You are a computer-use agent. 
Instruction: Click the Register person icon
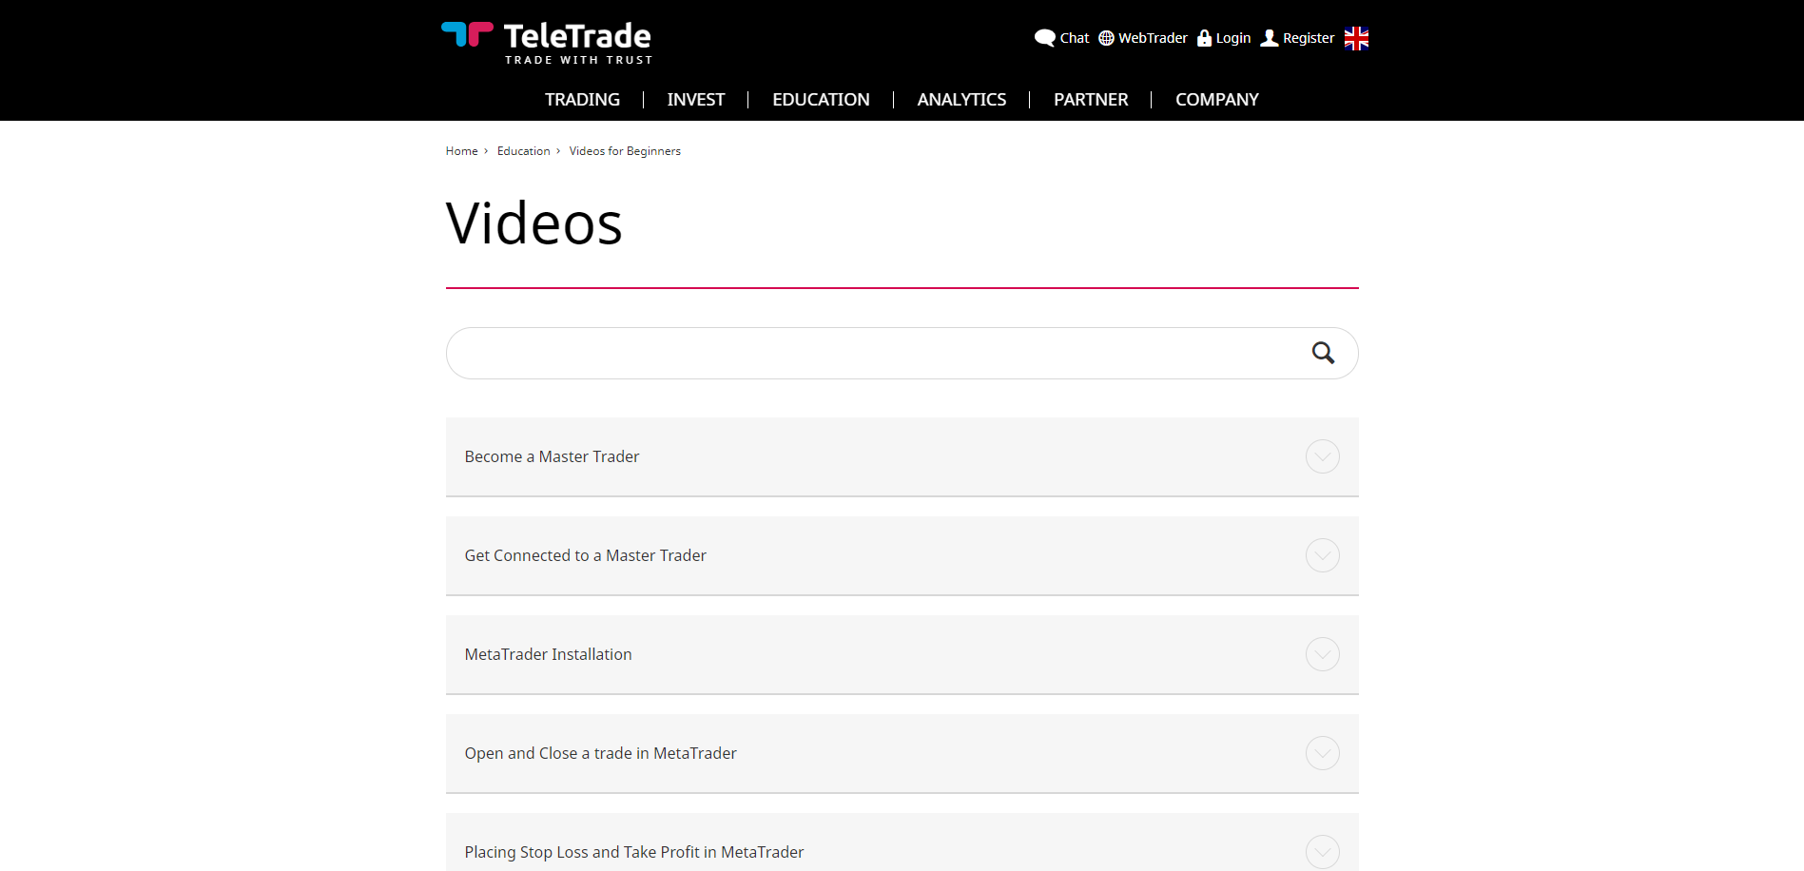1269,38
